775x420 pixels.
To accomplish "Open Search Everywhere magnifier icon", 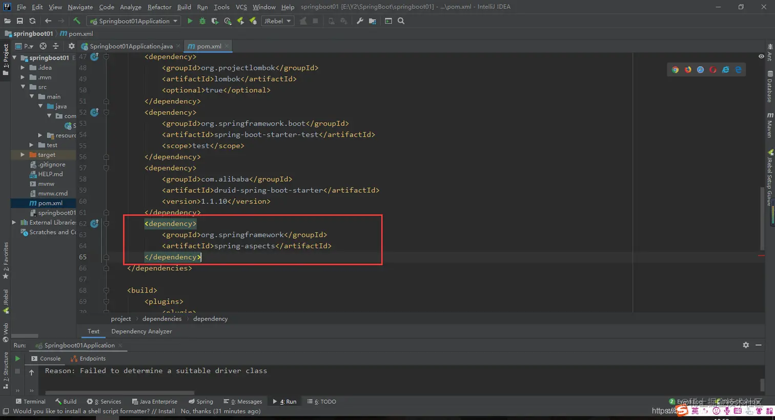I will (401, 21).
